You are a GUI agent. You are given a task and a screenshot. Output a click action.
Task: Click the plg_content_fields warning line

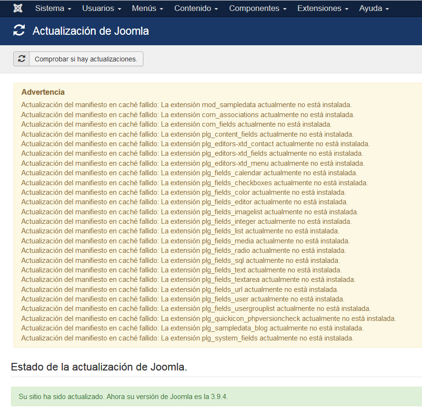click(188, 134)
